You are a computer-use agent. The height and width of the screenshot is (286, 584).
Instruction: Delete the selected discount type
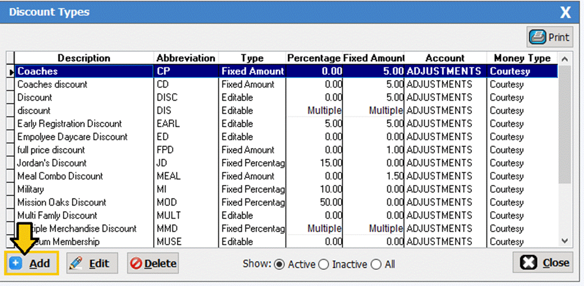(153, 263)
